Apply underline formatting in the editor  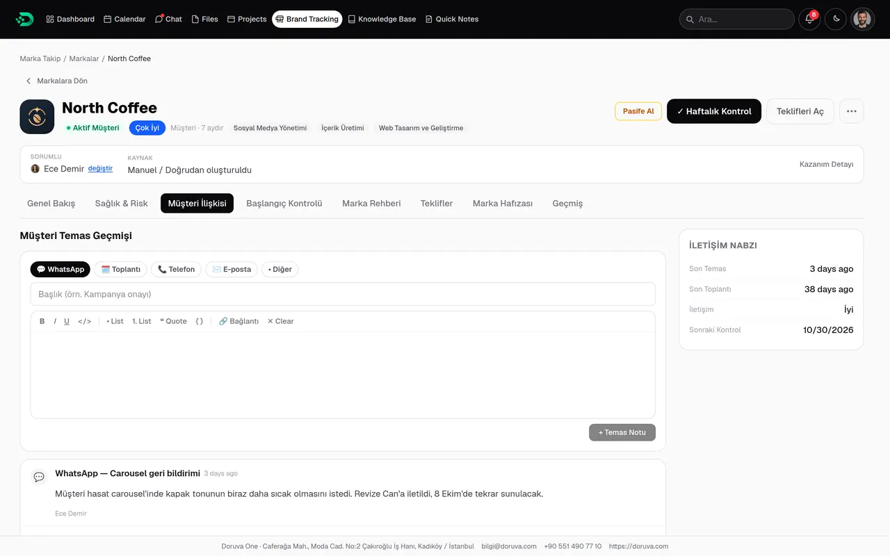(x=67, y=321)
